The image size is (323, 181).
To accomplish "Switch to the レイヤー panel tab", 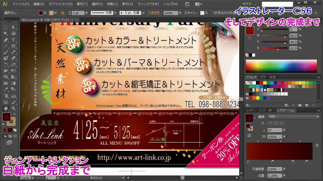I will tap(251, 110).
